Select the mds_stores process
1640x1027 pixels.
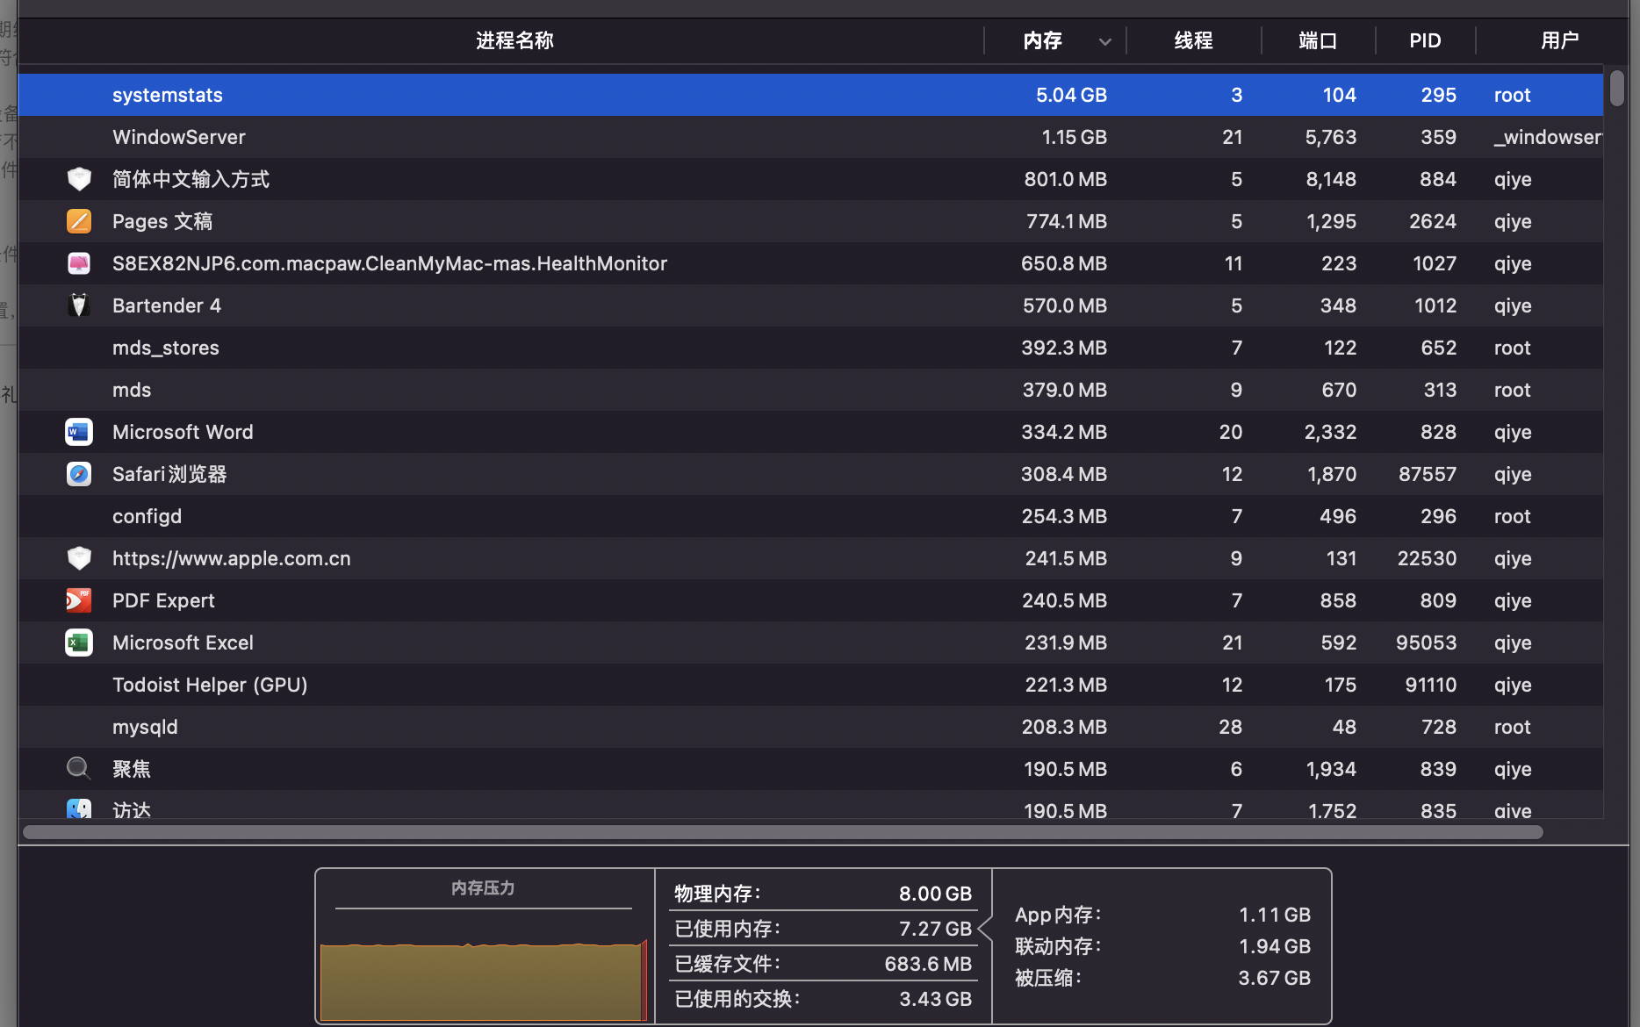[166, 348]
